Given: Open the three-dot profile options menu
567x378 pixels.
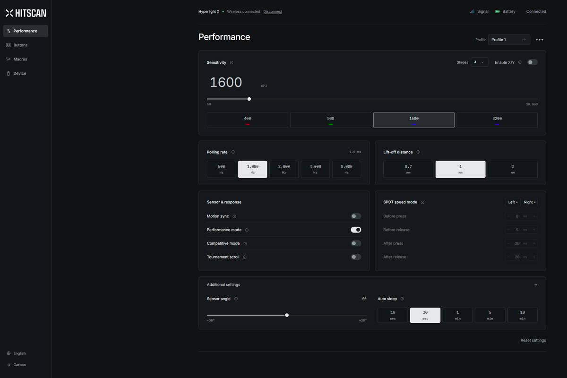Looking at the screenshot, I should pos(540,40).
